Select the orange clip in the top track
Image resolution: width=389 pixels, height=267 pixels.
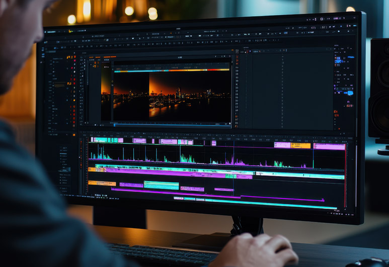[300, 145]
